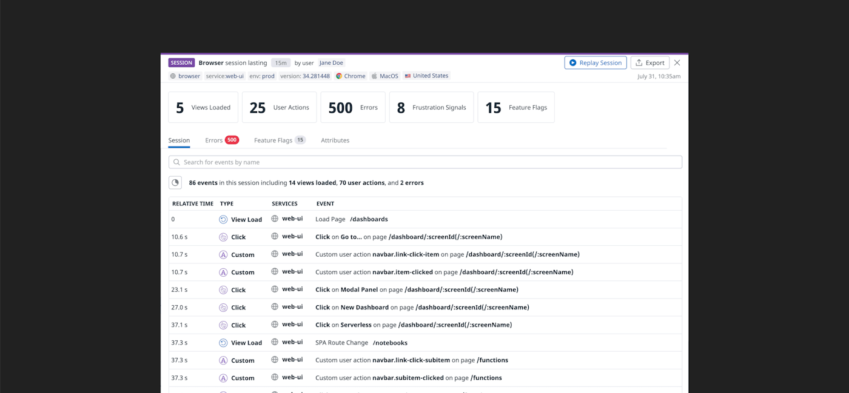Open the 500 Errors summary card
The width and height of the screenshot is (849, 393).
353,107
